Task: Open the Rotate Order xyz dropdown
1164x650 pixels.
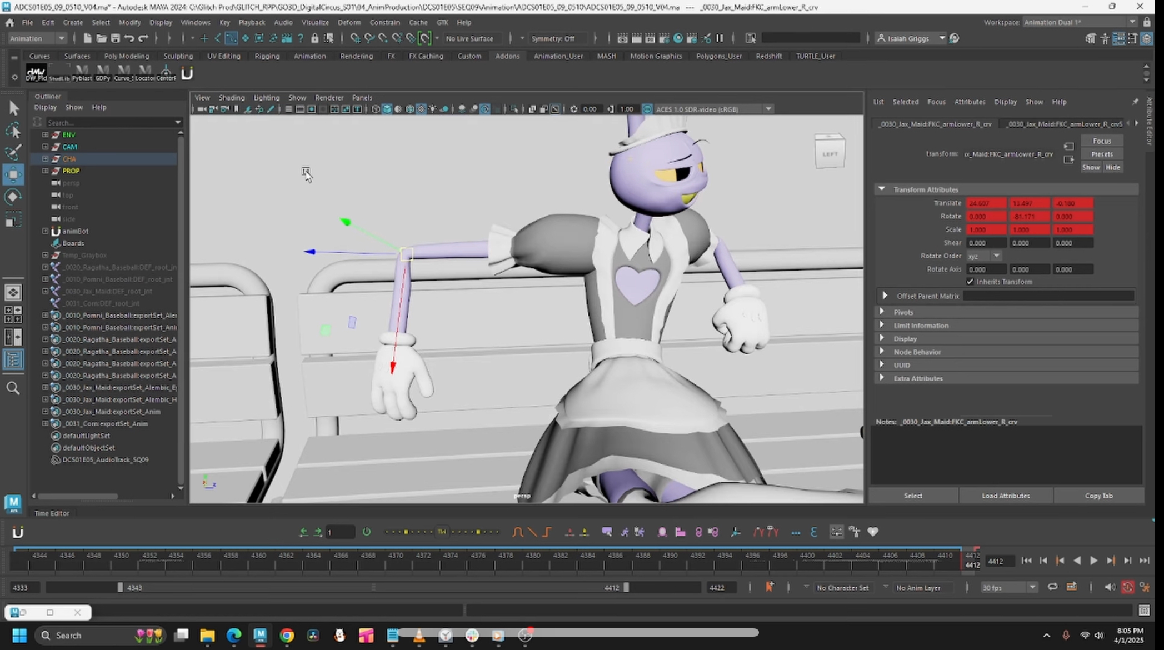Action: coord(983,256)
